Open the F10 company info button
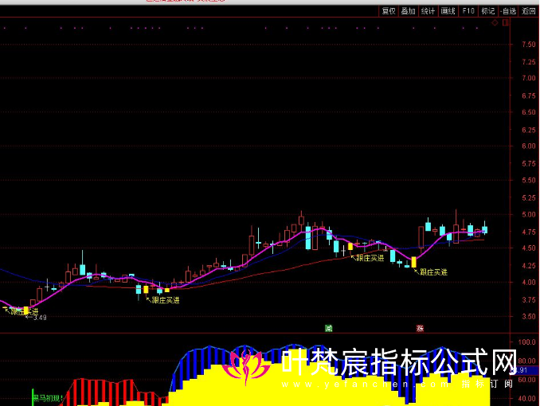The width and height of the screenshot is (540, 406). pos(468,11)
